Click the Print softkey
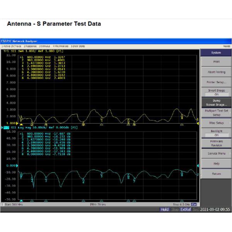 [x=216, y=62]
